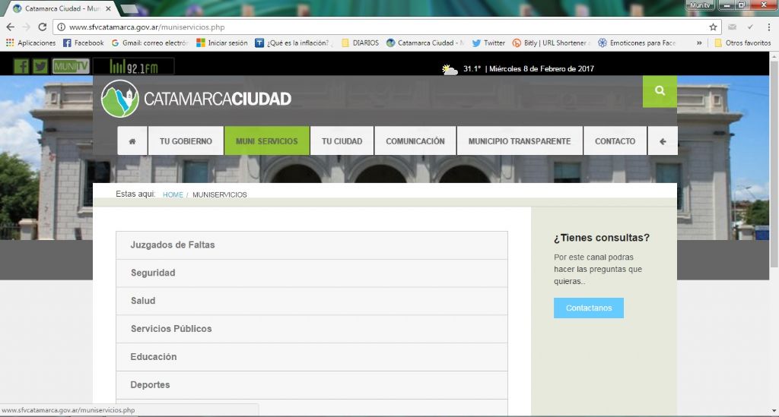Open the Tu Gobierno menu
This screenshot has height=417, width=779.
click(186, 141)
